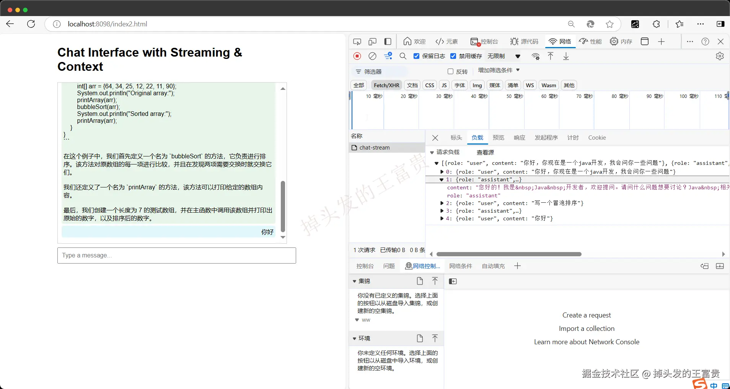Screen dimensions: 730x389
Task: Stop recording network log
Action: pos(357,56)
